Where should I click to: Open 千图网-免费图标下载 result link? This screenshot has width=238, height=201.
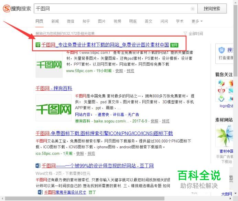[x=104, y=134]
